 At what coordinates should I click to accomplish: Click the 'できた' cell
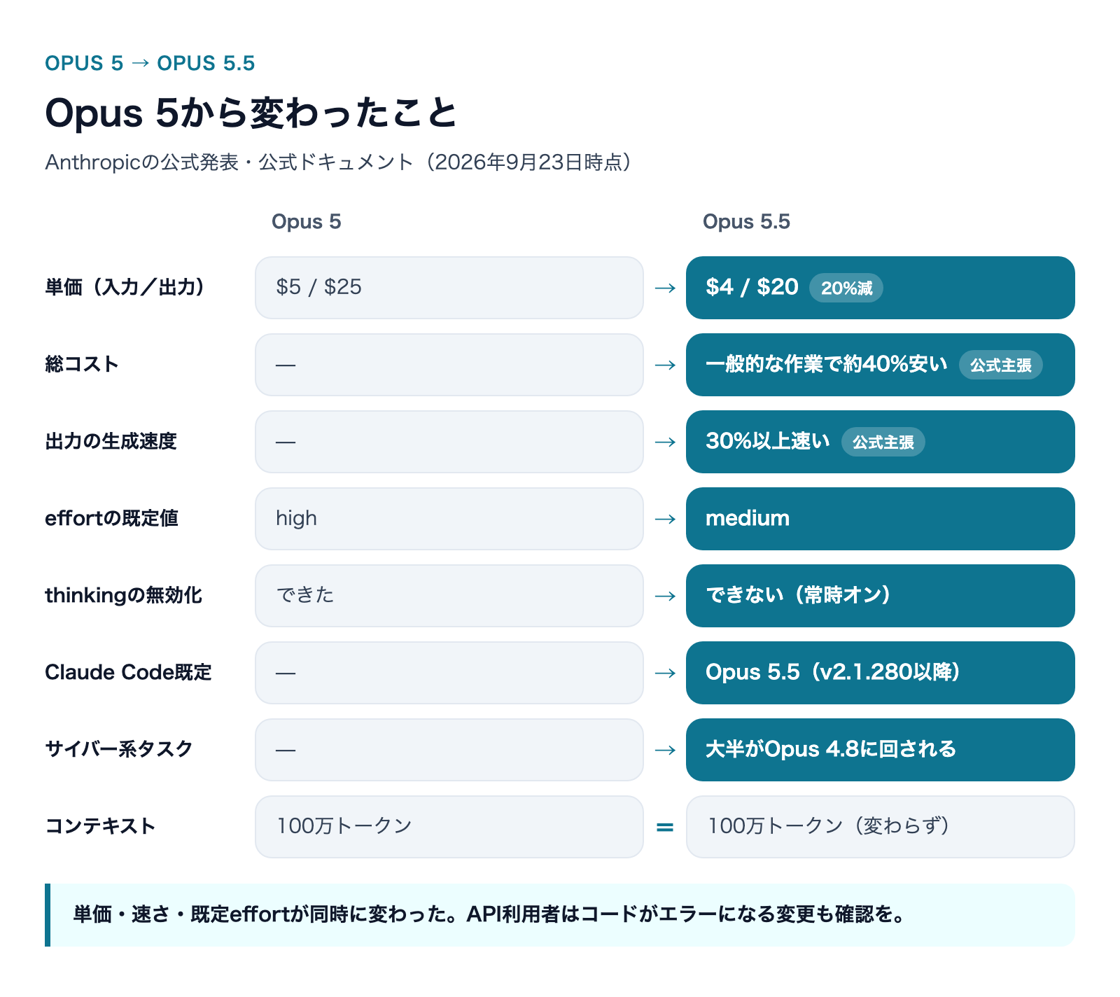pyautogui.click(x=449, y=596)
